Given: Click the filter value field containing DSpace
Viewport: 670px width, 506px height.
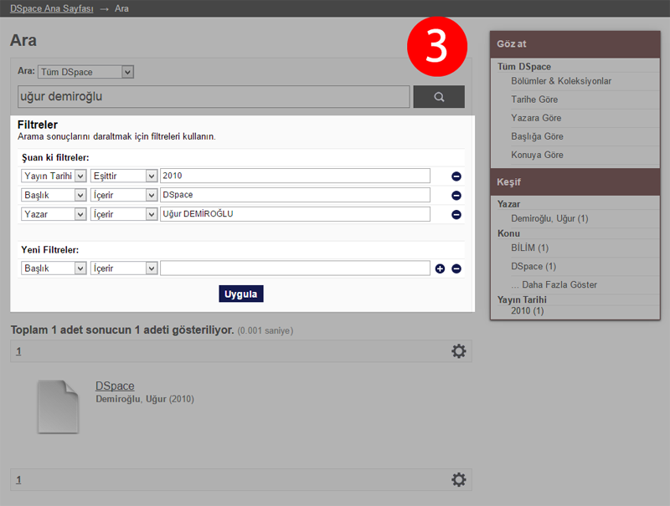Looking at the screenshot, I should [x=296, y=195].
